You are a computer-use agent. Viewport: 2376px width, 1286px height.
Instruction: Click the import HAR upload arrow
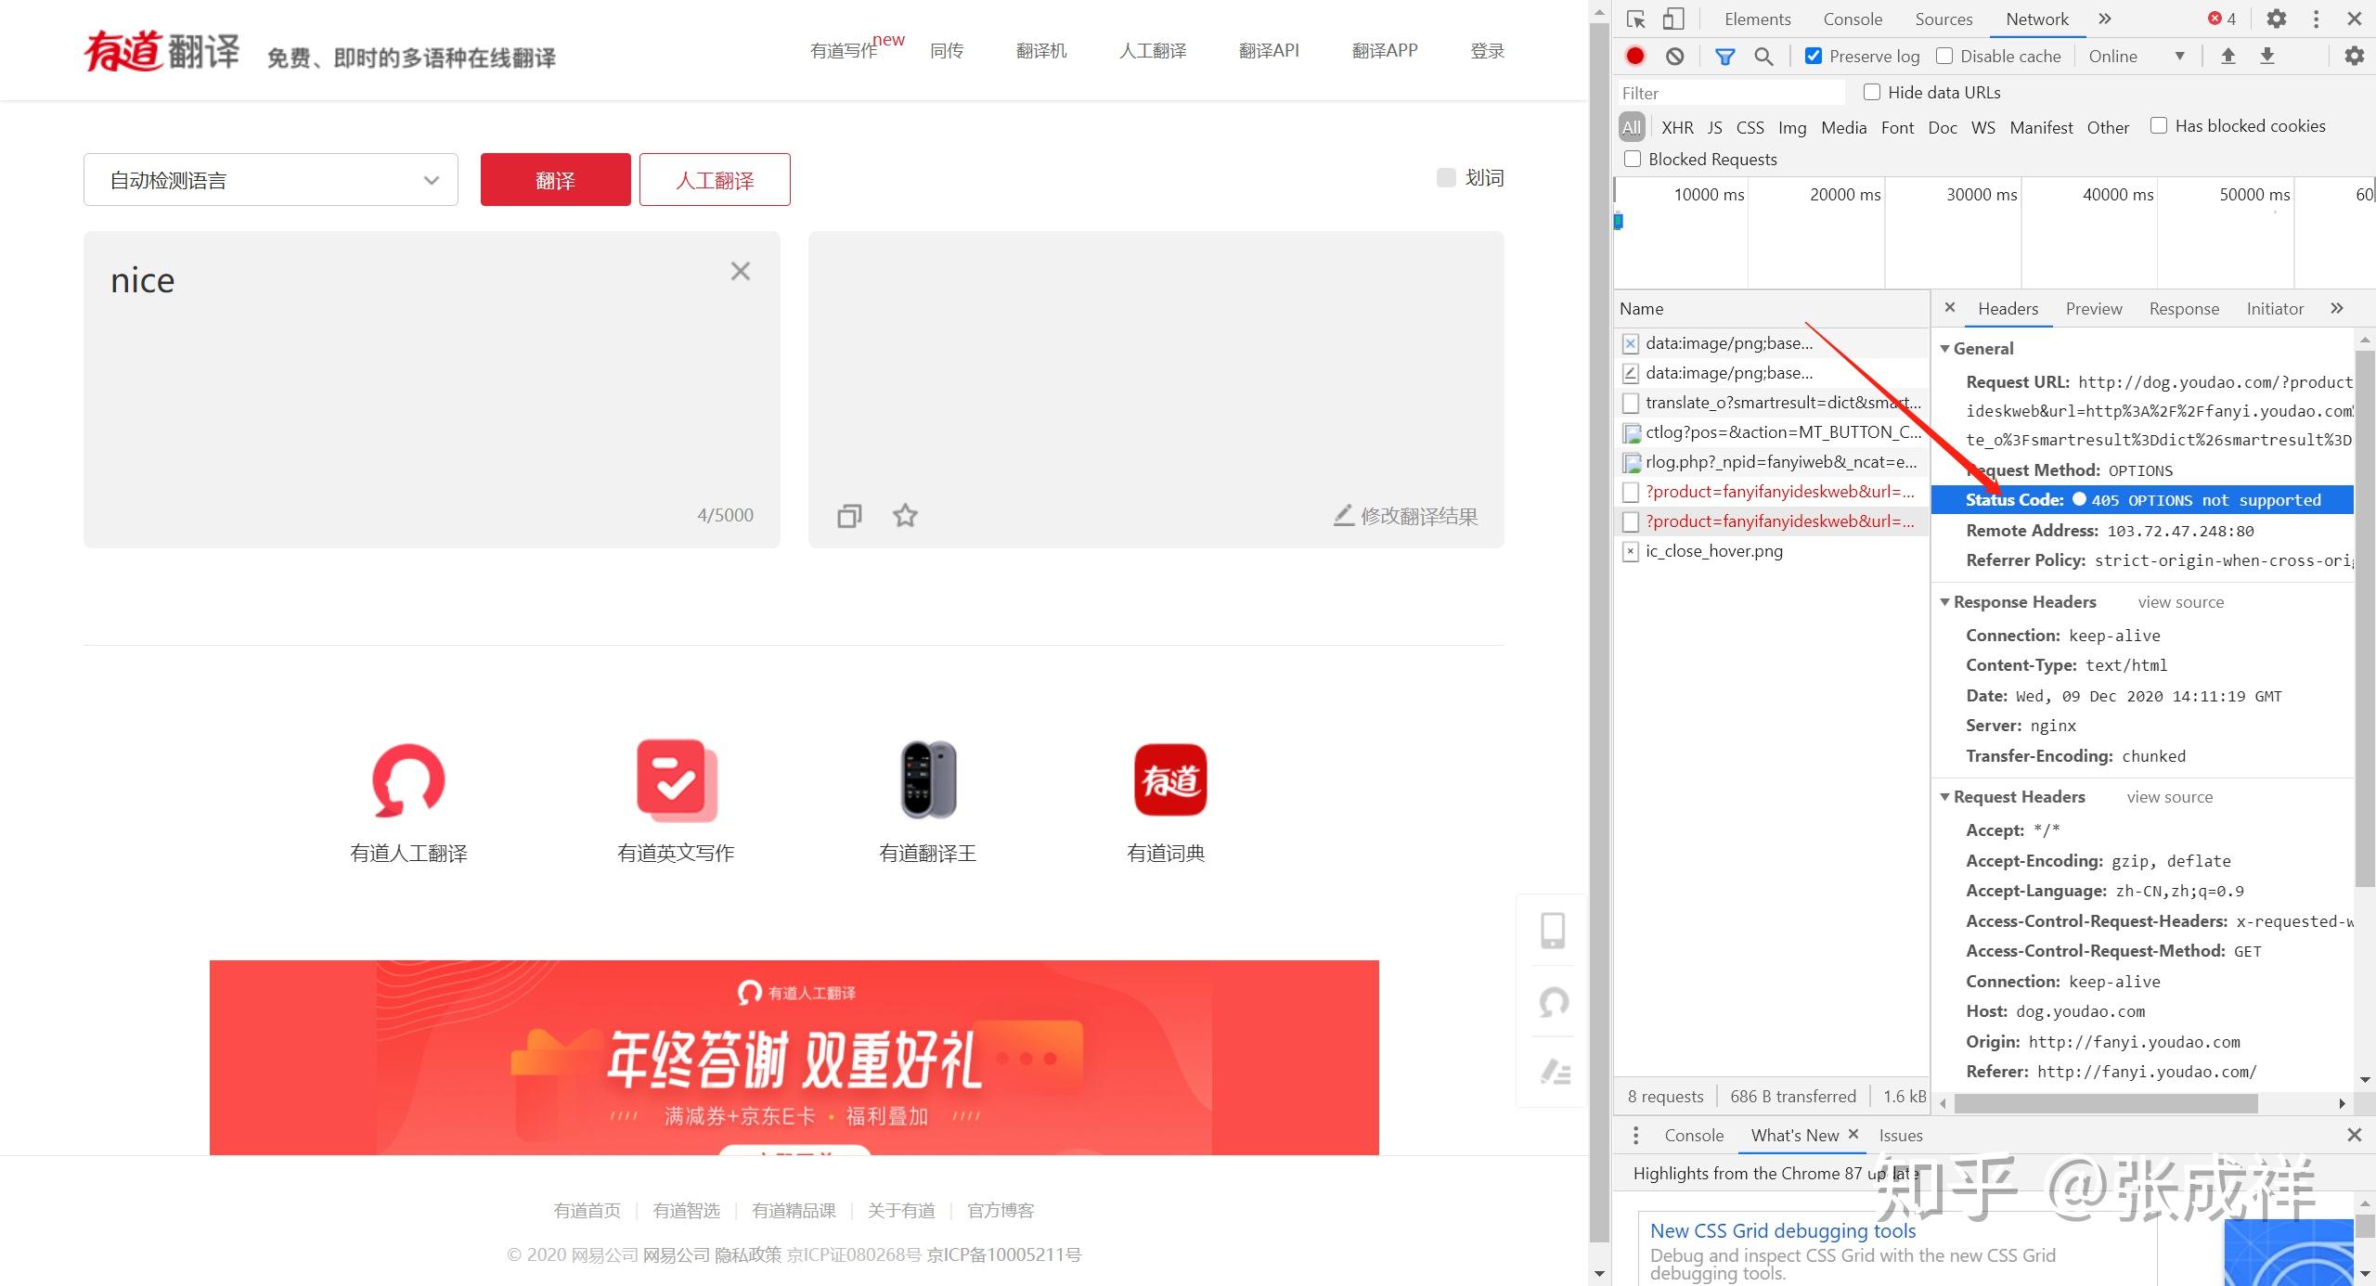2227,57
